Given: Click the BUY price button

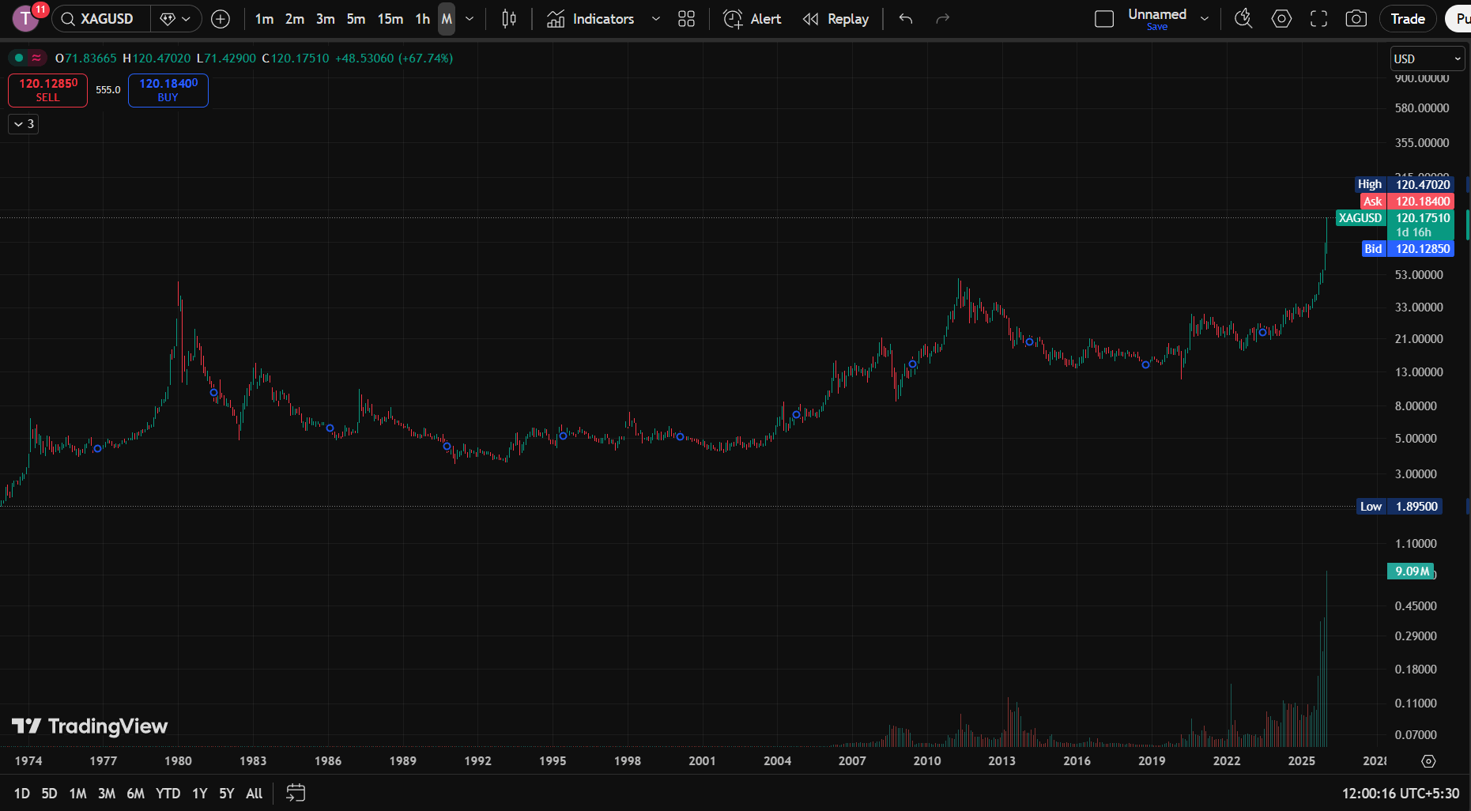Looking at the screenshot, I should 168,90.
